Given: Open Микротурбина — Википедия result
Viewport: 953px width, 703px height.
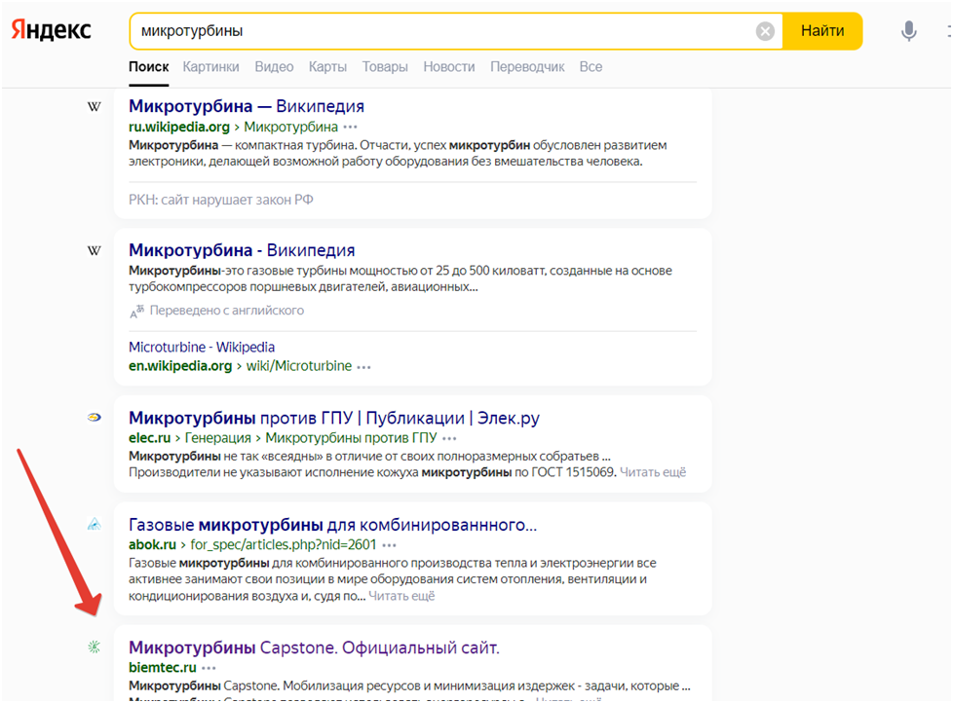Looking at the screenshot, I should pos(247,106).
